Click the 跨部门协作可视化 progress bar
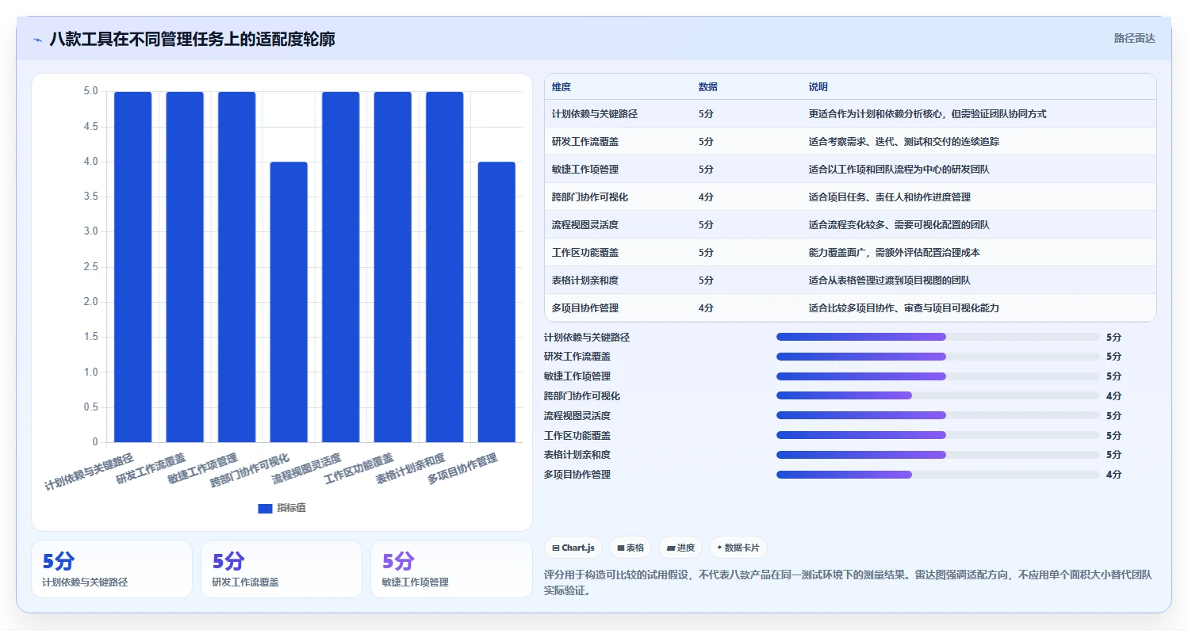Viewport: 1188px width, 630px height. coord(938,395)
